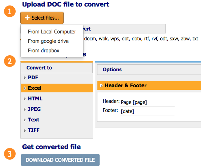The width and height of the screenshot is (201, 168).
Task: Click the Footer text field
Action: point(148,111)
